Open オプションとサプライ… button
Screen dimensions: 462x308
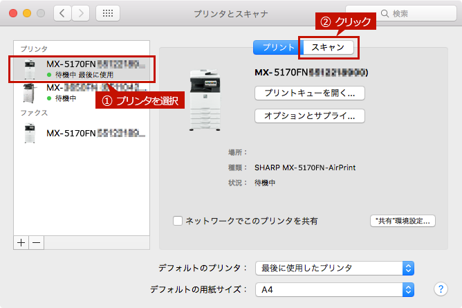[310, 116]
